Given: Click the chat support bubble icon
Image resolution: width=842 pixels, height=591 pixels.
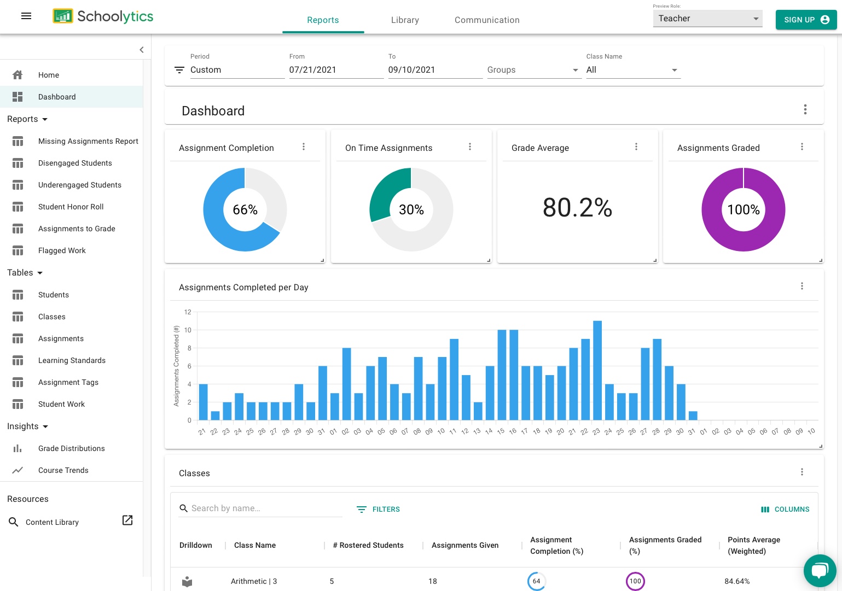Looking at the screenshot, I should pos(819,571).
